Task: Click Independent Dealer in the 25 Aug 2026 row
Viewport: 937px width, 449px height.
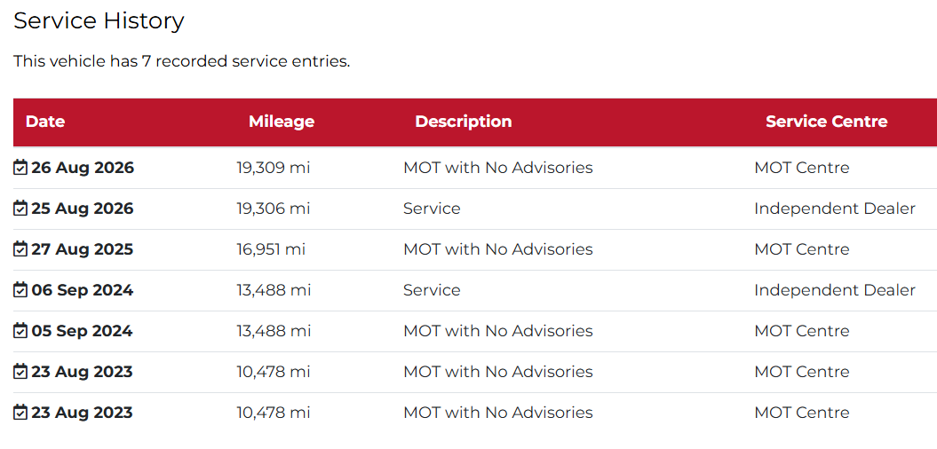Action: [x=835, y=209]
